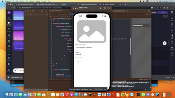This screenshot has height=98, width=175.
Task: Tap the Get Image link in simulator
Action: point(79,57)
